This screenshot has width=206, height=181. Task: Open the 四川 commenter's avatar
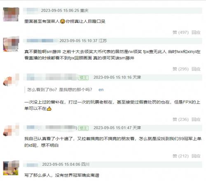pyautogui.click(x=11, y=168)
